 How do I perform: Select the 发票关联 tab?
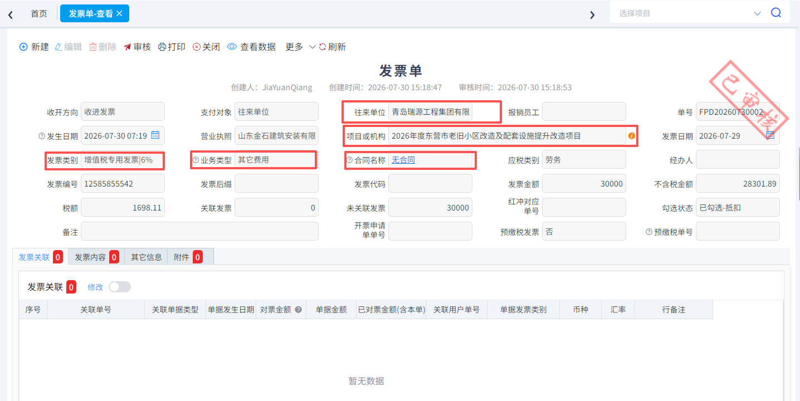(40, 257)
